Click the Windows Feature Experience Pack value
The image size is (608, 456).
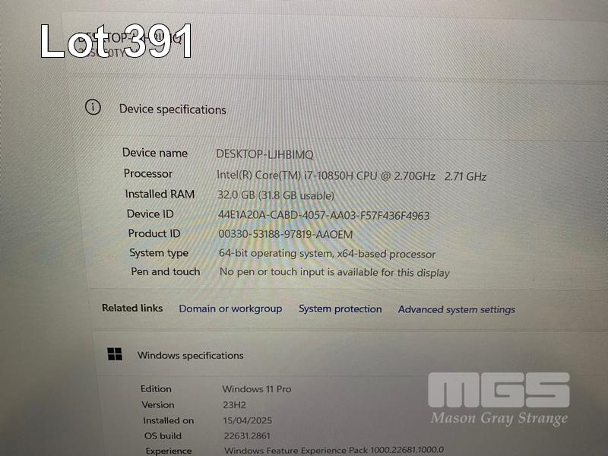coord(334,450)
